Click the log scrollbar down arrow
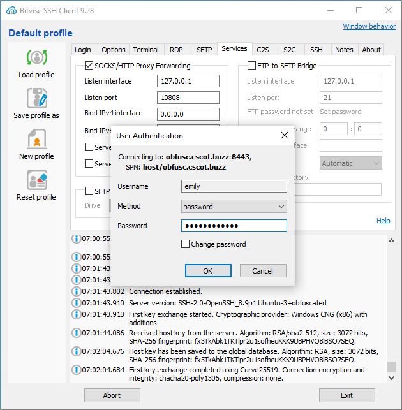The width and height of the screenshot is (402, 410). click(391, 378)
